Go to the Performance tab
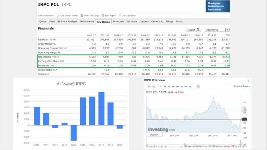This screenshot has height=150, width=267. point(87,21)
